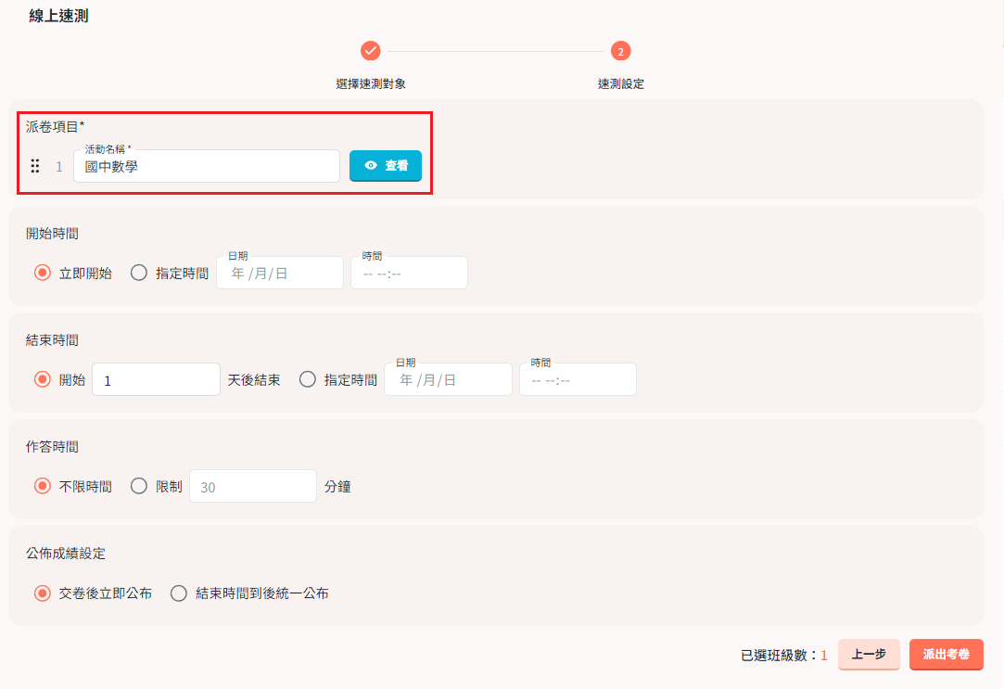Choose 交卷後立即公布 score option
The image size is (1004, 689).
(43, 593)
